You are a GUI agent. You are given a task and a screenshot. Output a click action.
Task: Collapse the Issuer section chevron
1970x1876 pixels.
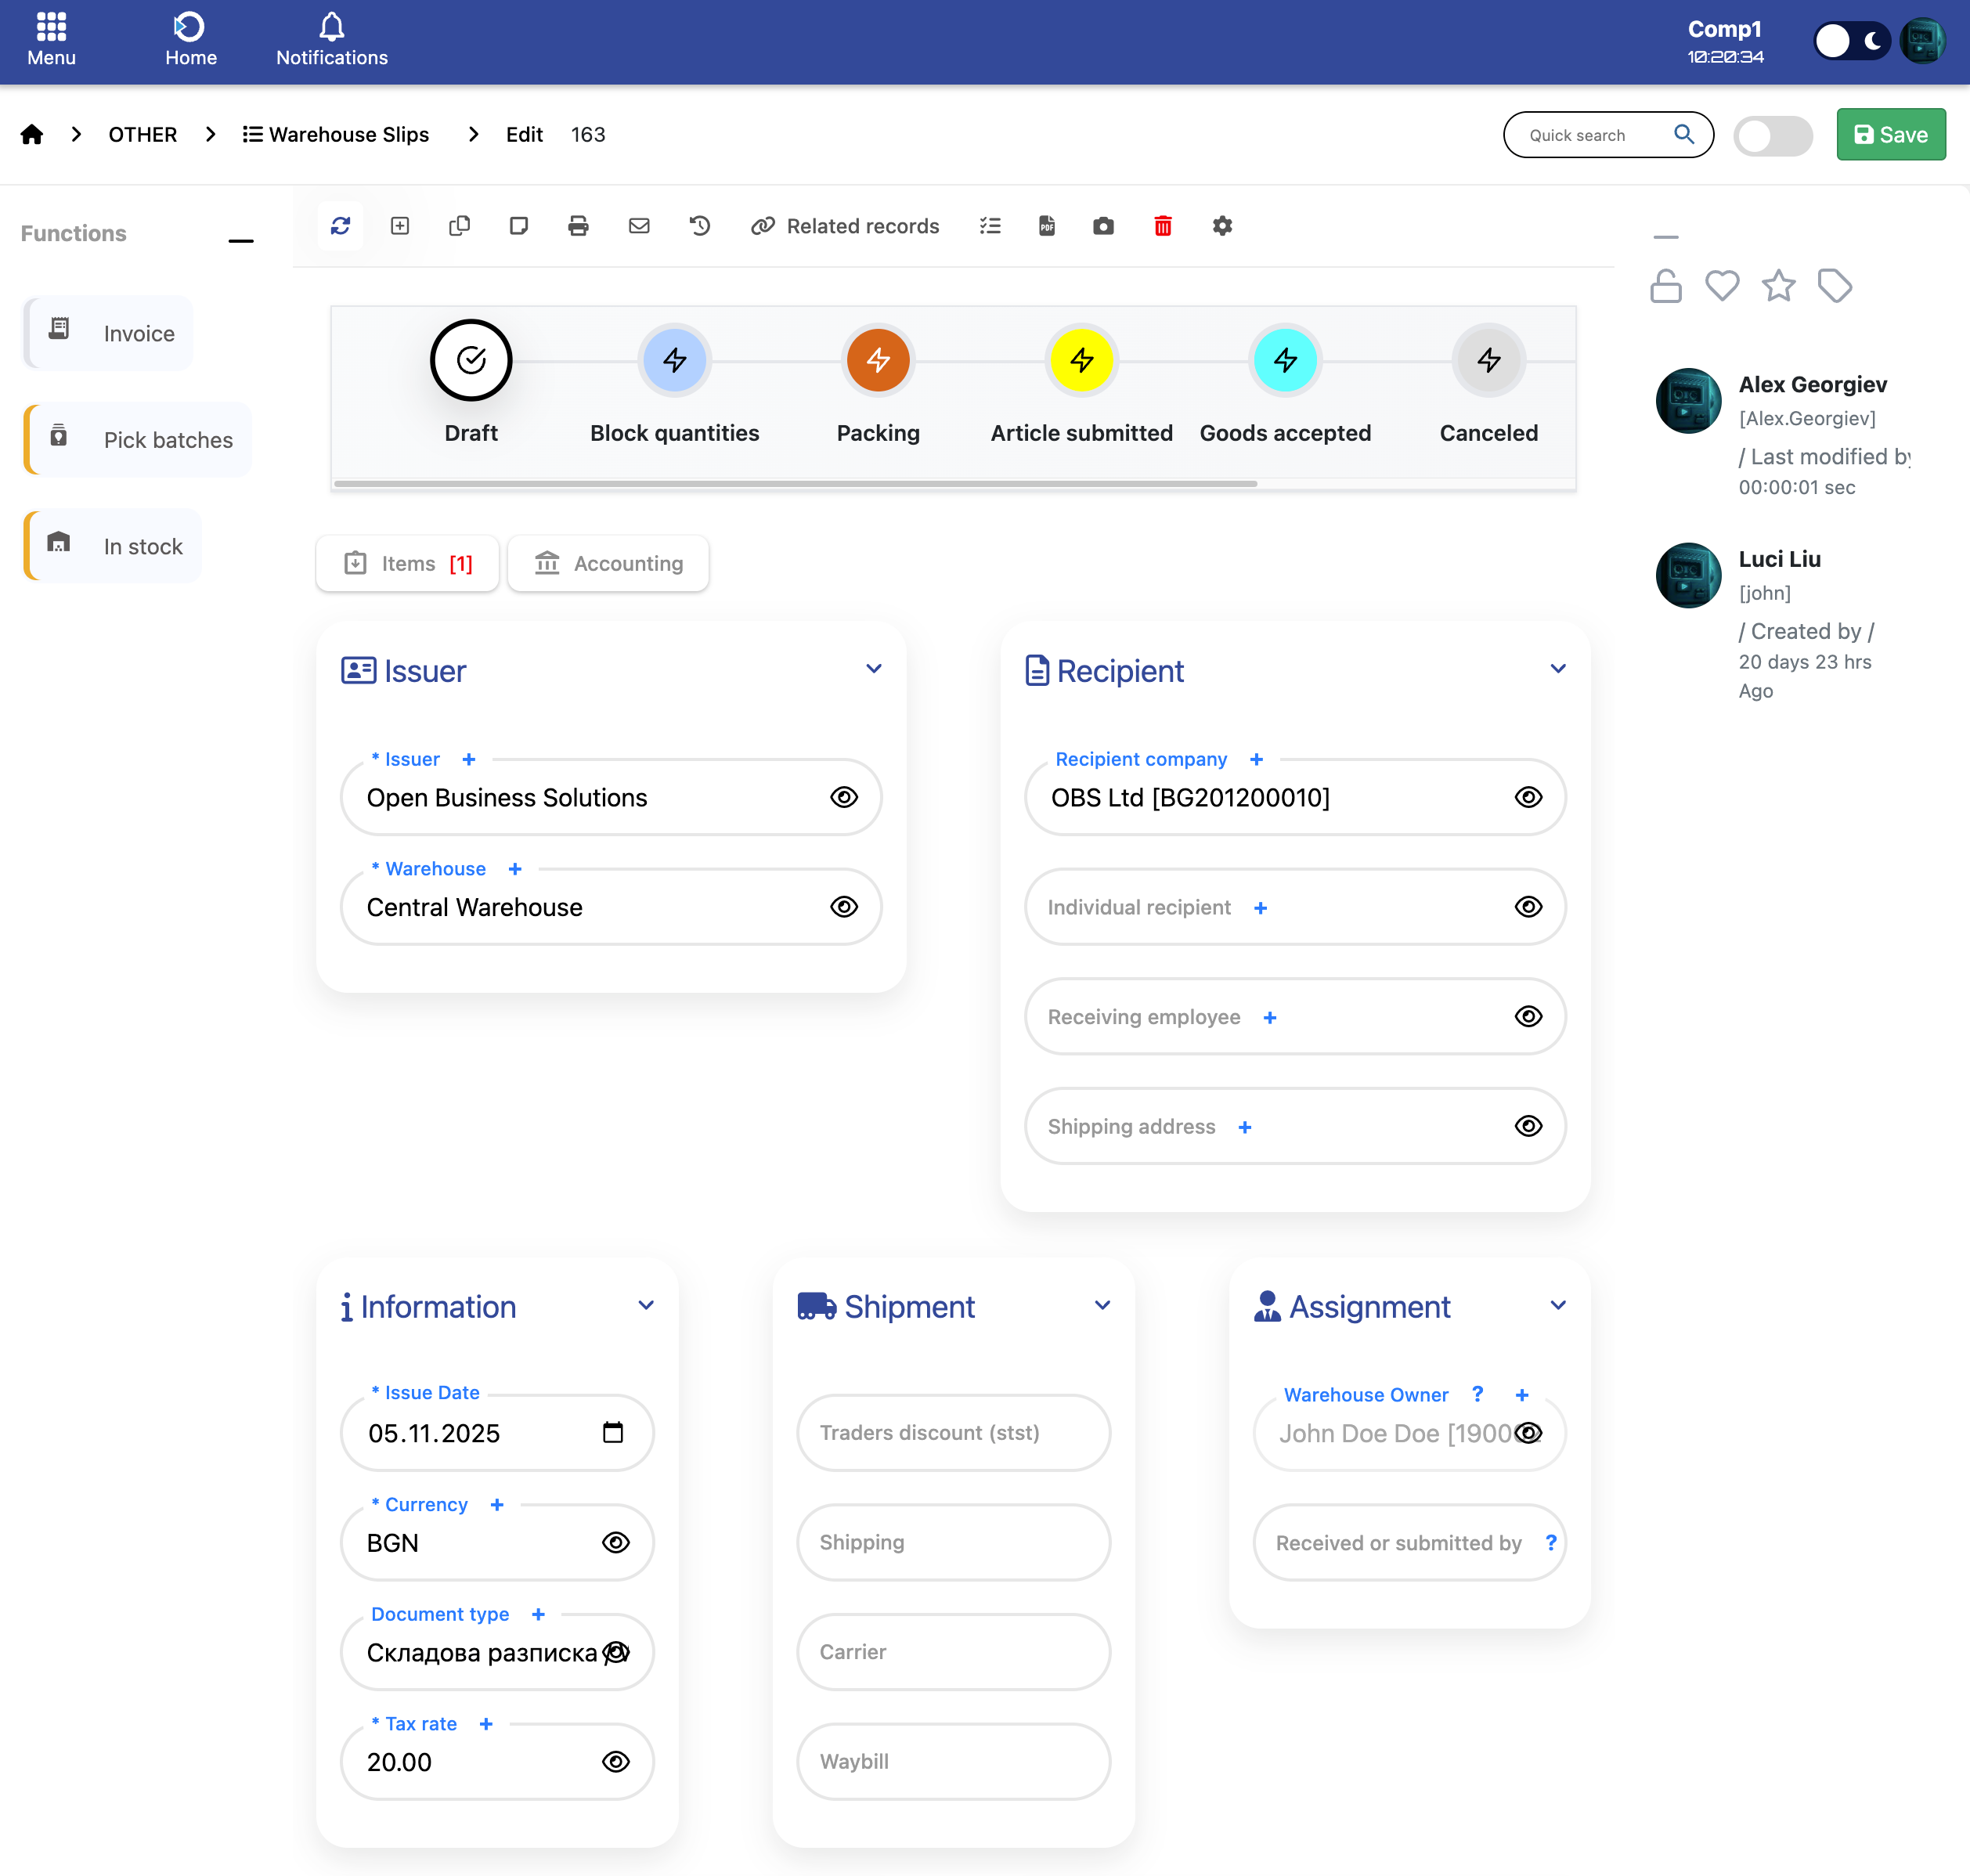(873, 669)
